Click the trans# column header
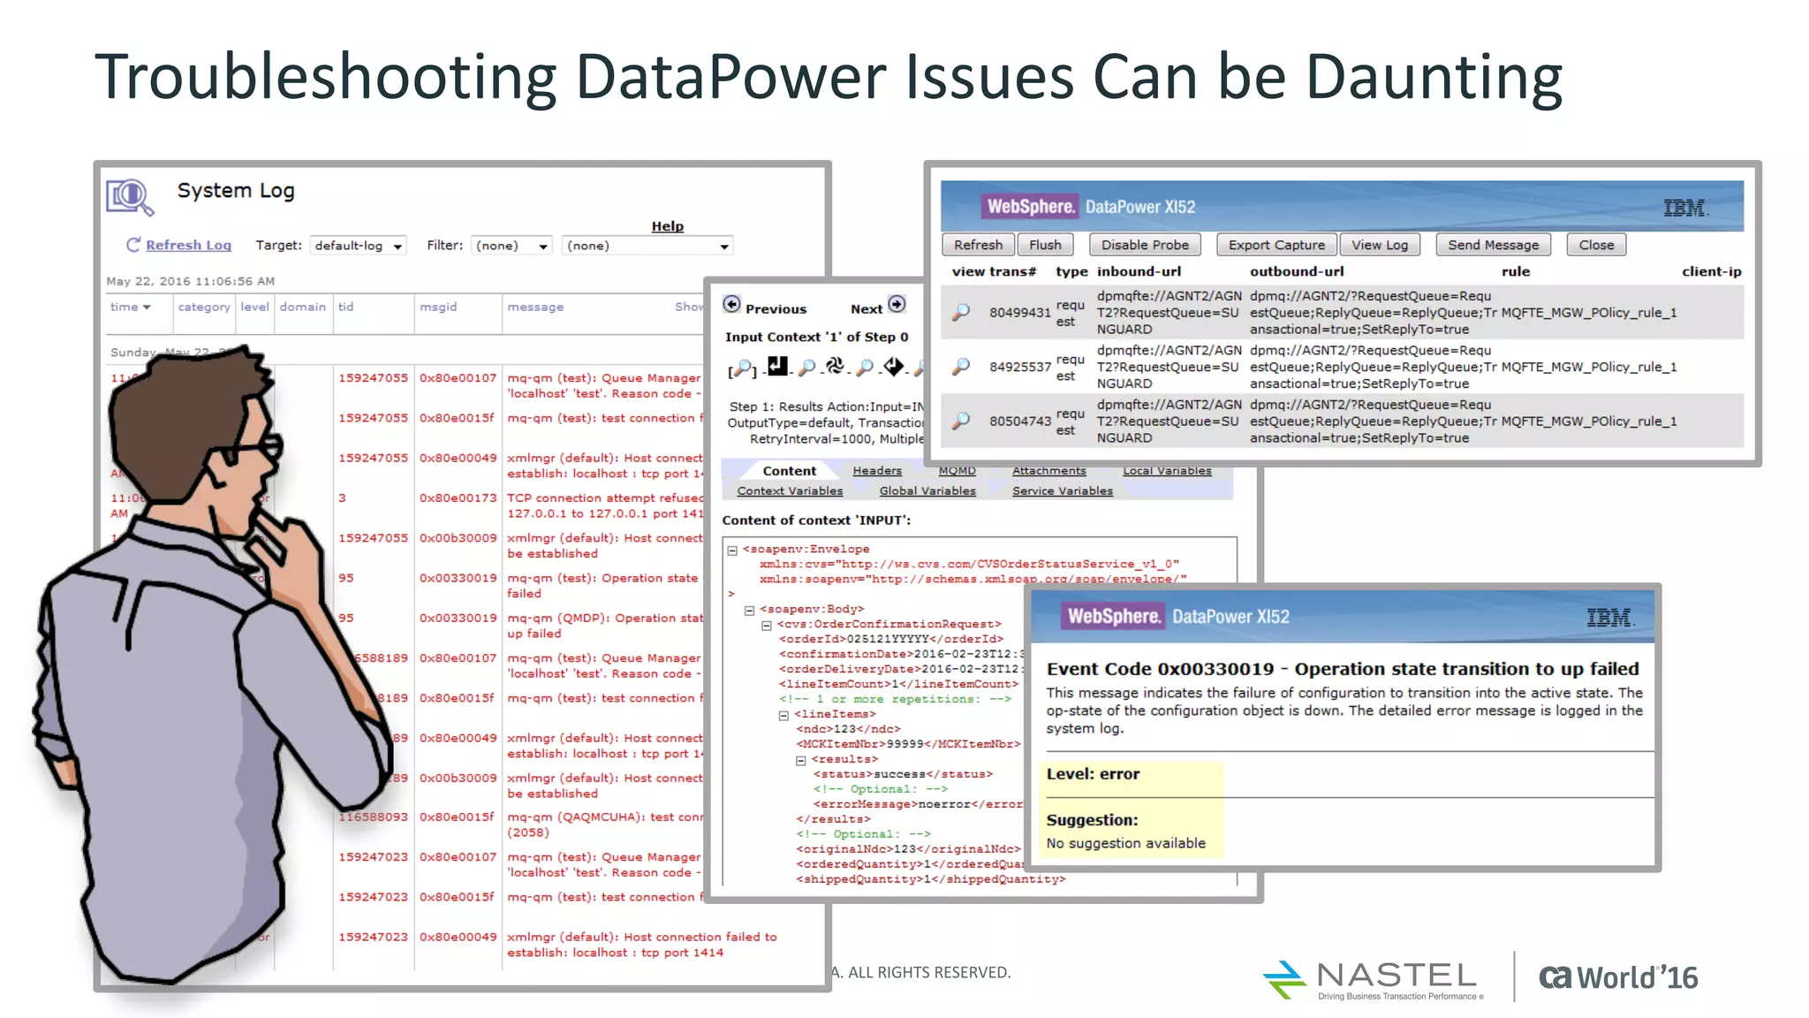 pos(1012,271)
